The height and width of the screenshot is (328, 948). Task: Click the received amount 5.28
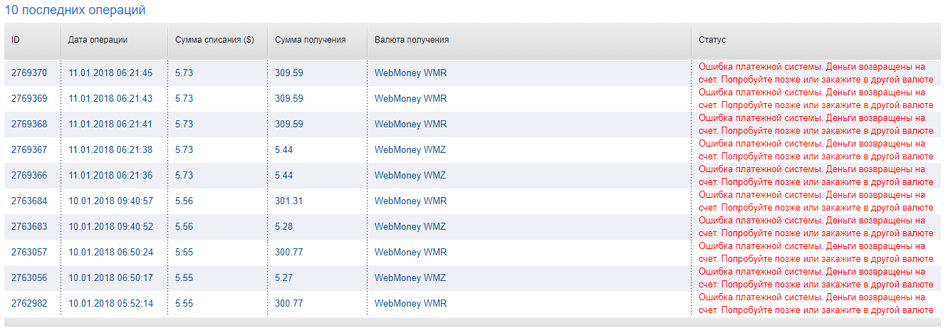(283, 226)
